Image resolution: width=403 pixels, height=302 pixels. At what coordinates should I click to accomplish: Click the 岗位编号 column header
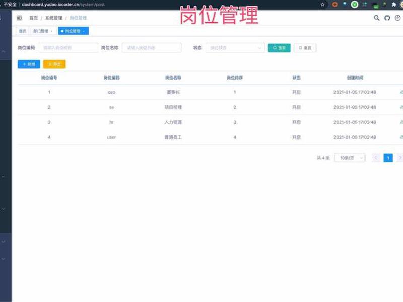click(49, 78)
